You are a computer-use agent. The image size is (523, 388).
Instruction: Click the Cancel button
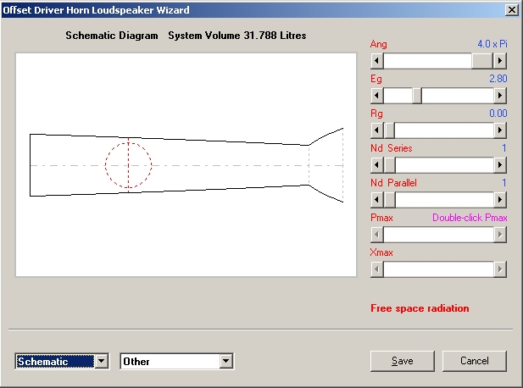click(475, 361)
